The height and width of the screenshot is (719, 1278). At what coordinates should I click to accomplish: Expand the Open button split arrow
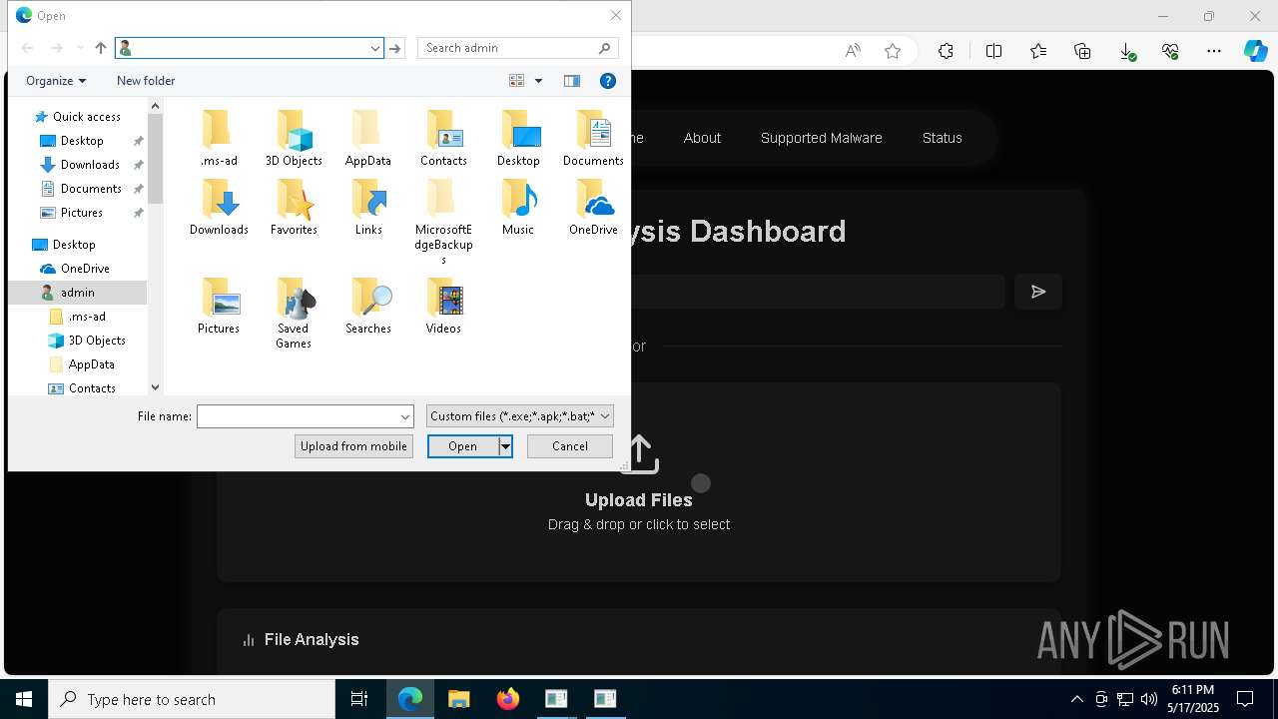505,446
